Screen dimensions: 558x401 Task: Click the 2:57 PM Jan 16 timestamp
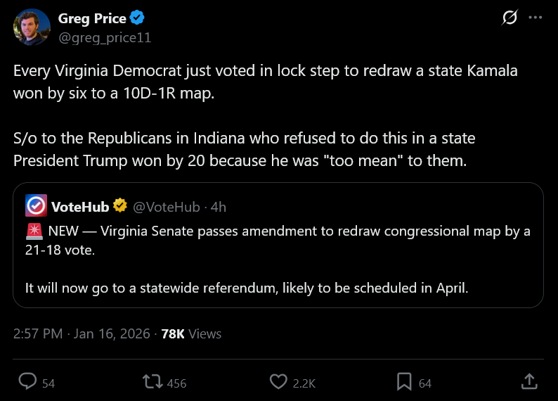(82, 333)
